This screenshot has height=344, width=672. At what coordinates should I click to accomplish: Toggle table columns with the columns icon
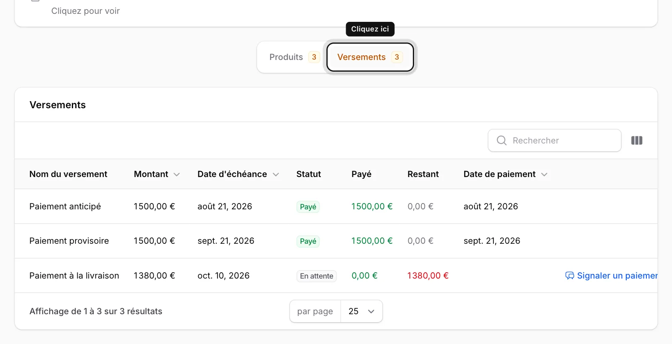tap(637, 141)
